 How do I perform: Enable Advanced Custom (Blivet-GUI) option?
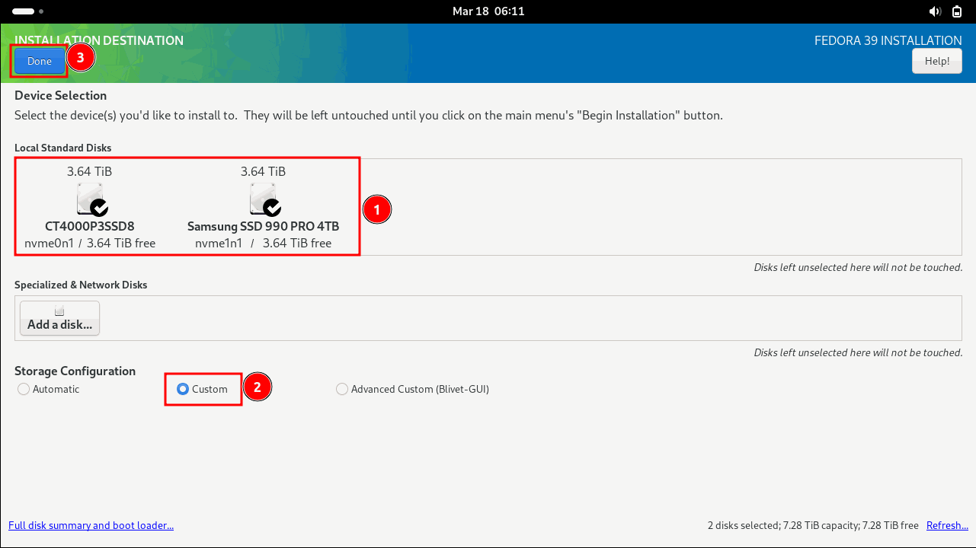342,389
